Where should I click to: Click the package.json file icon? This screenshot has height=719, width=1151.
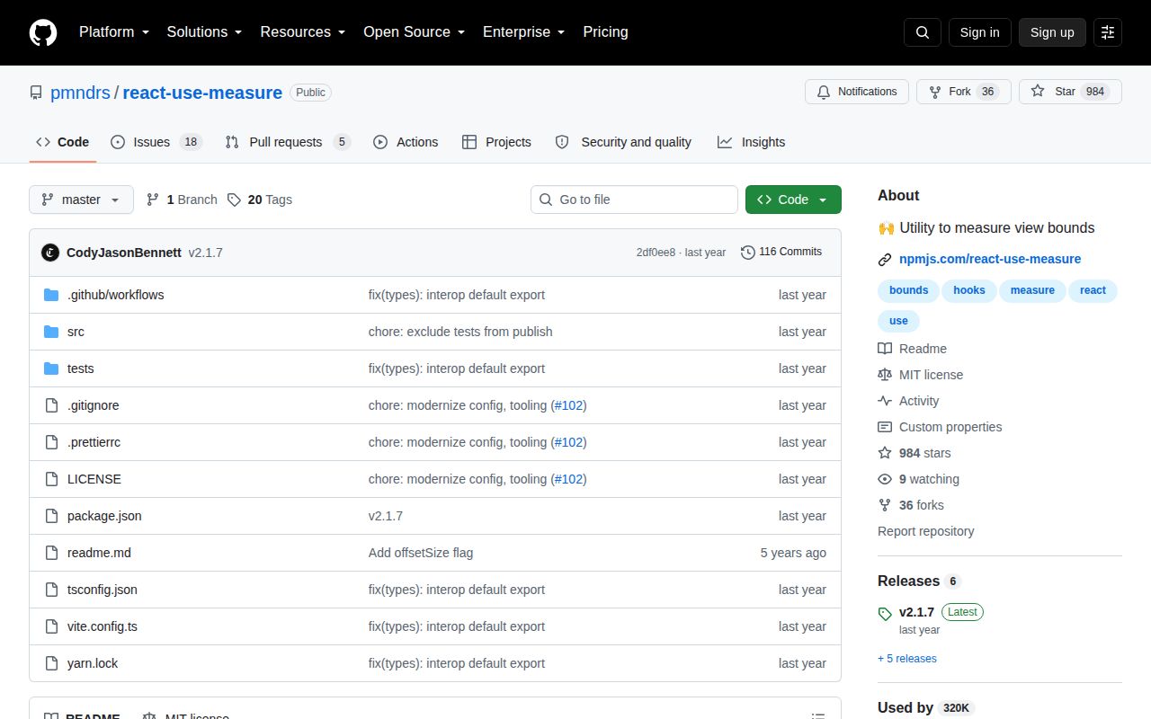(51, 516)
